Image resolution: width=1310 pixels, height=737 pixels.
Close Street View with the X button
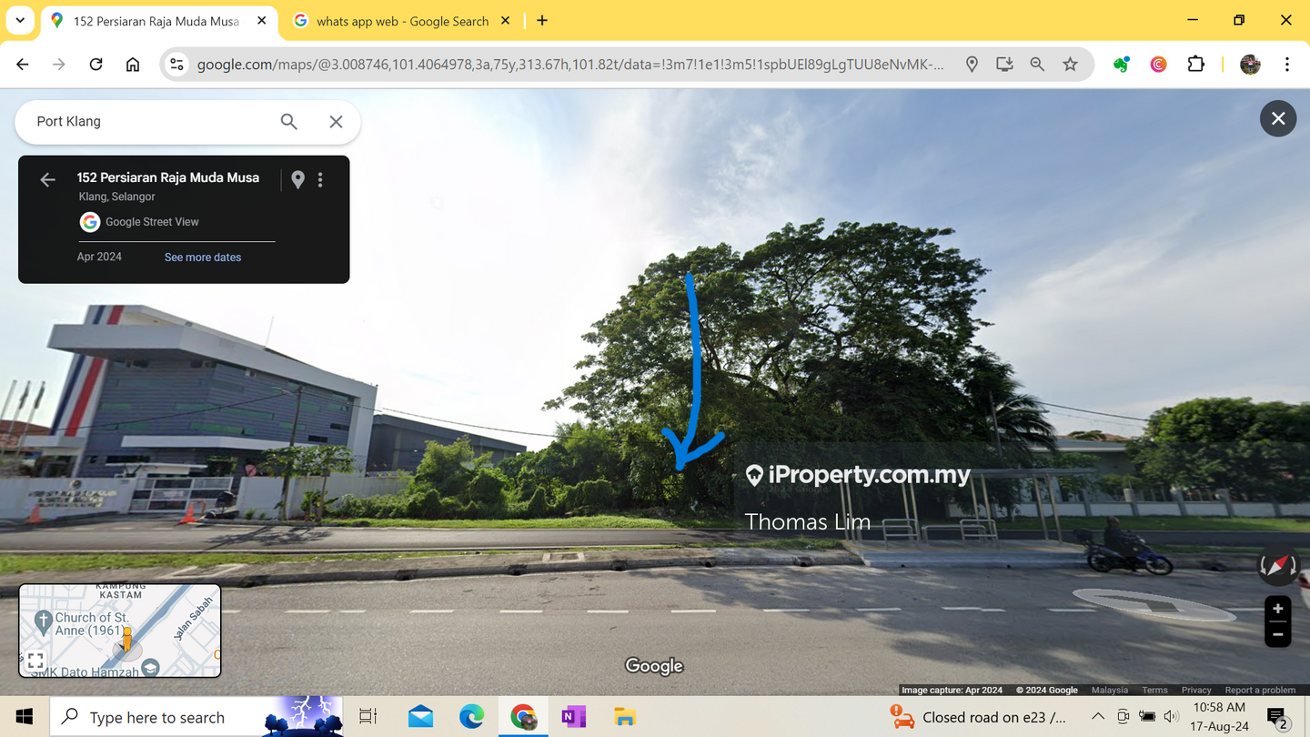(1277, 118)
